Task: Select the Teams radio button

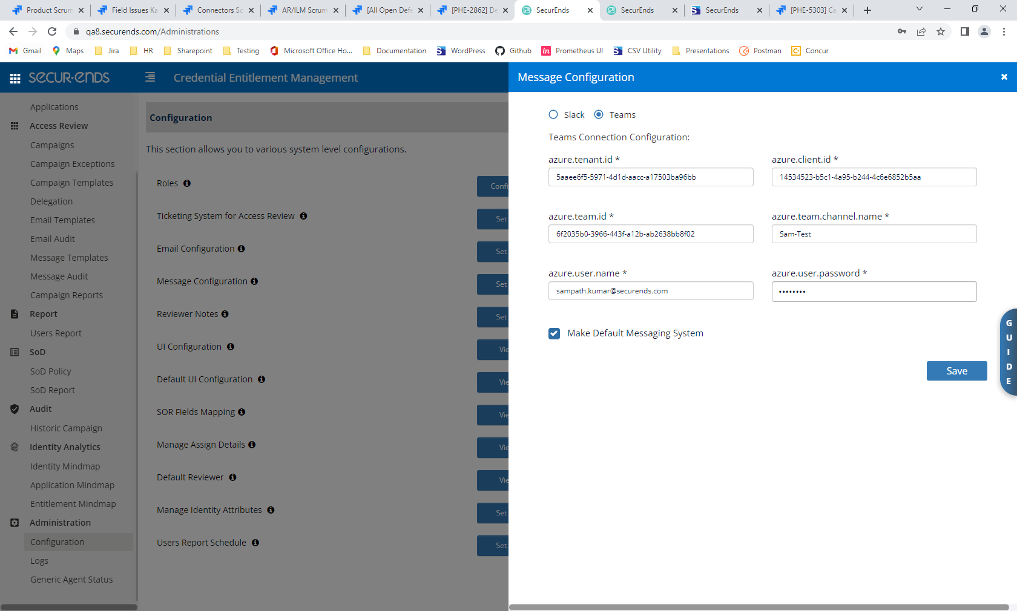Action: pos(599,114)
